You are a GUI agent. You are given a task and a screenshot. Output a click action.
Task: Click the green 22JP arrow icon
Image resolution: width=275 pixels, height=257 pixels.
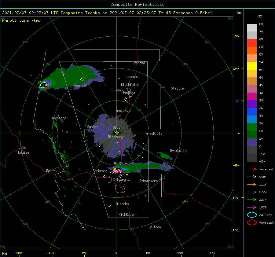(x=252, y=200)
